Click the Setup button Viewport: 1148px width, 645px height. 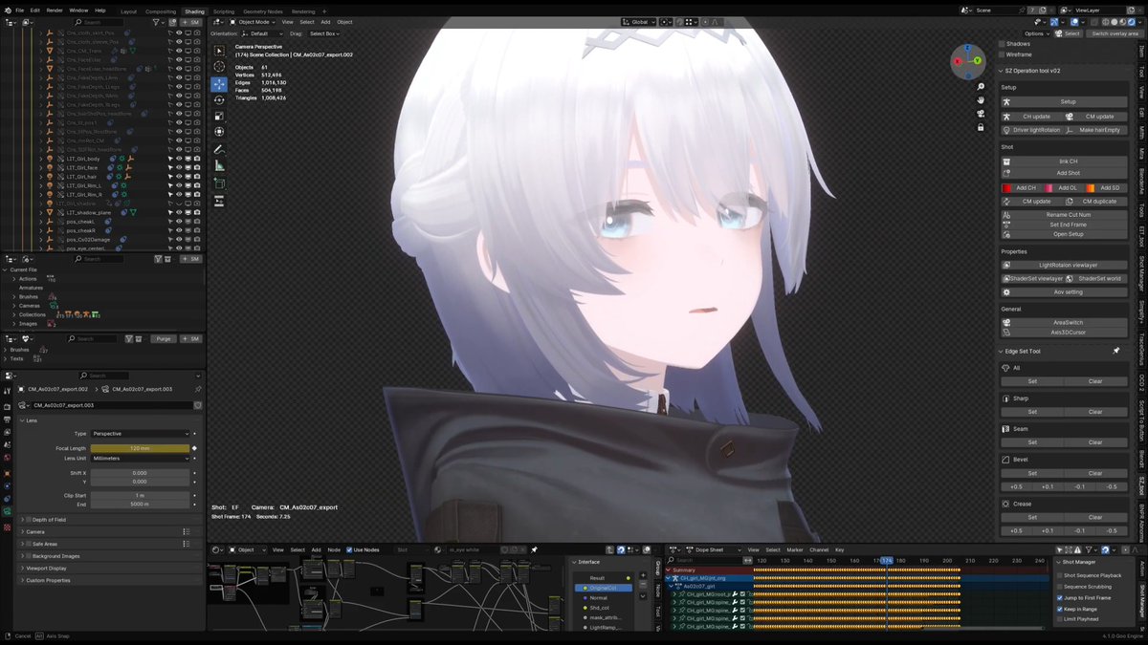click(x=1064, y=101)
